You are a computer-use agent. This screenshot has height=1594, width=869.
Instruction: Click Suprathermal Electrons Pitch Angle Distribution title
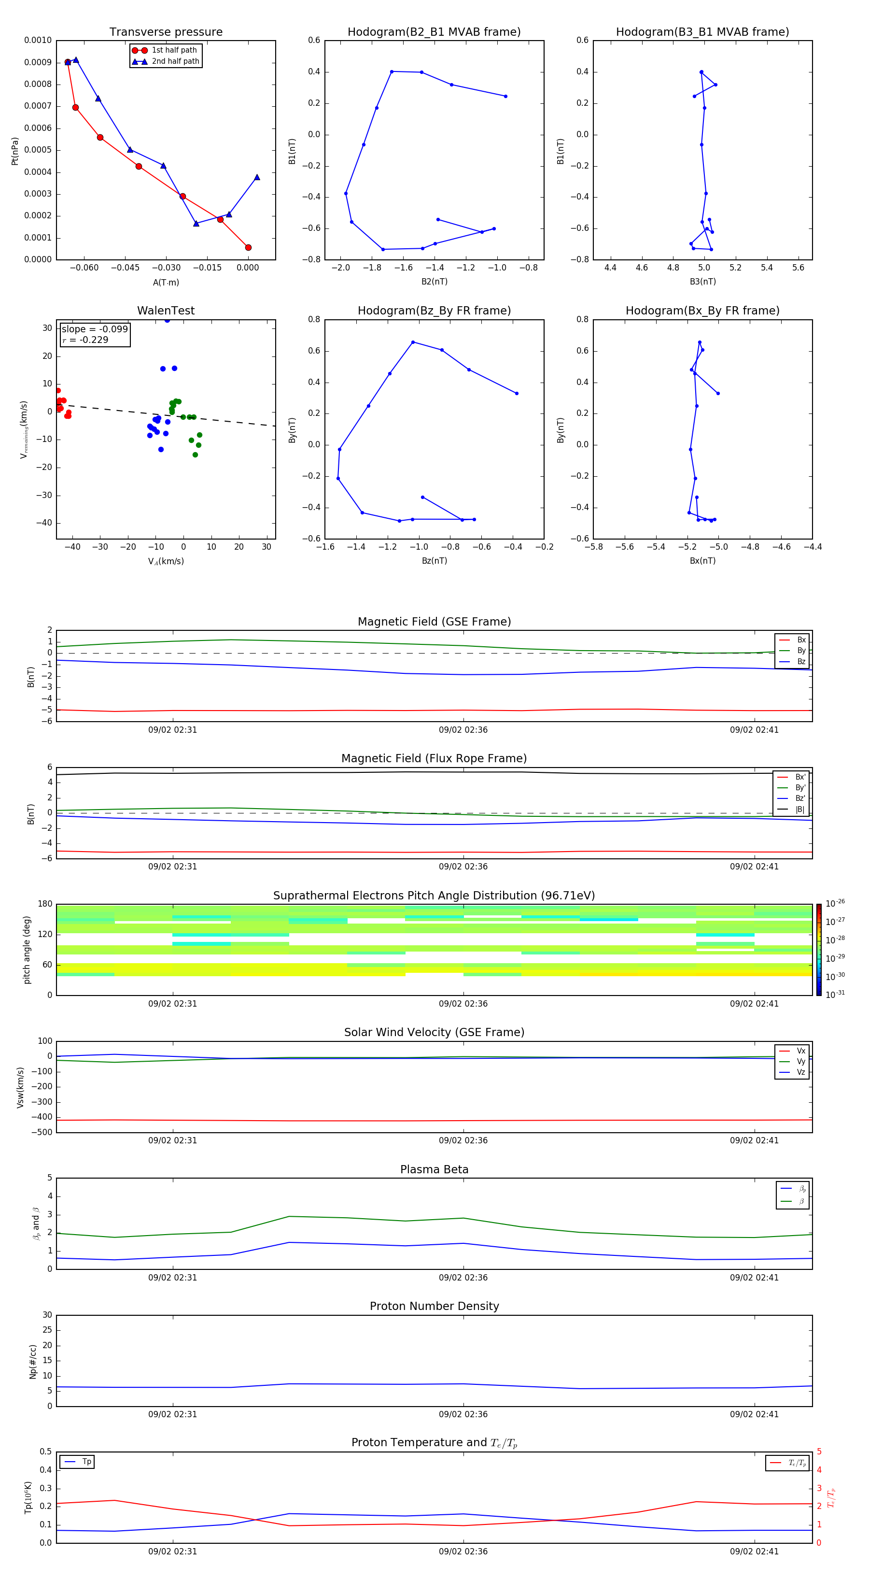coord(434,896)
